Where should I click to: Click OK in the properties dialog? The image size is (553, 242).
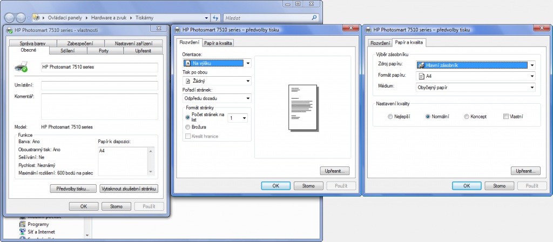point(84,206)
